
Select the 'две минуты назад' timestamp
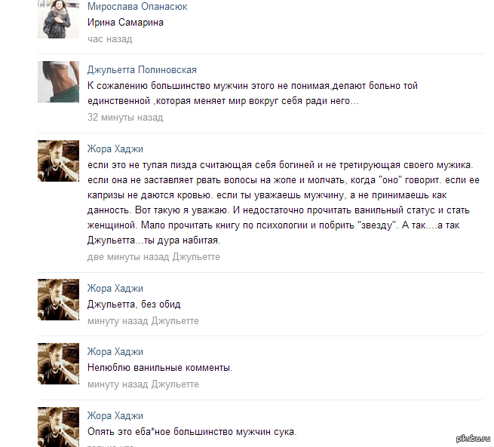[x=128, y=257]
